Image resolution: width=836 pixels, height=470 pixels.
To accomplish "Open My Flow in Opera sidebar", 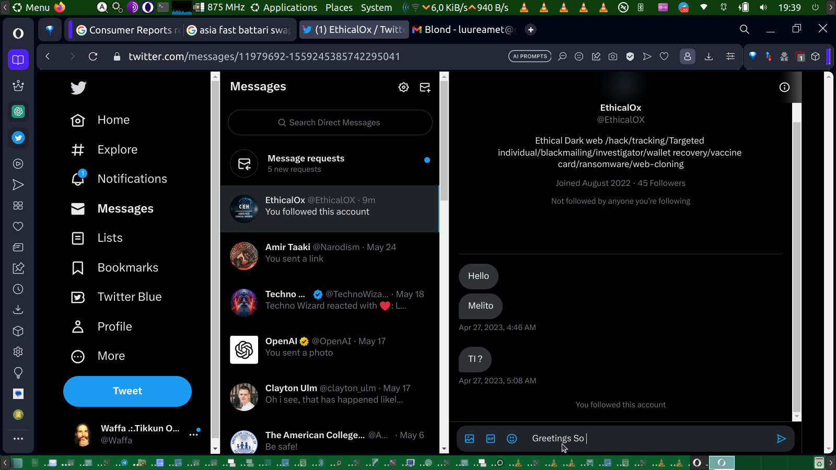I will click(18, 185).
